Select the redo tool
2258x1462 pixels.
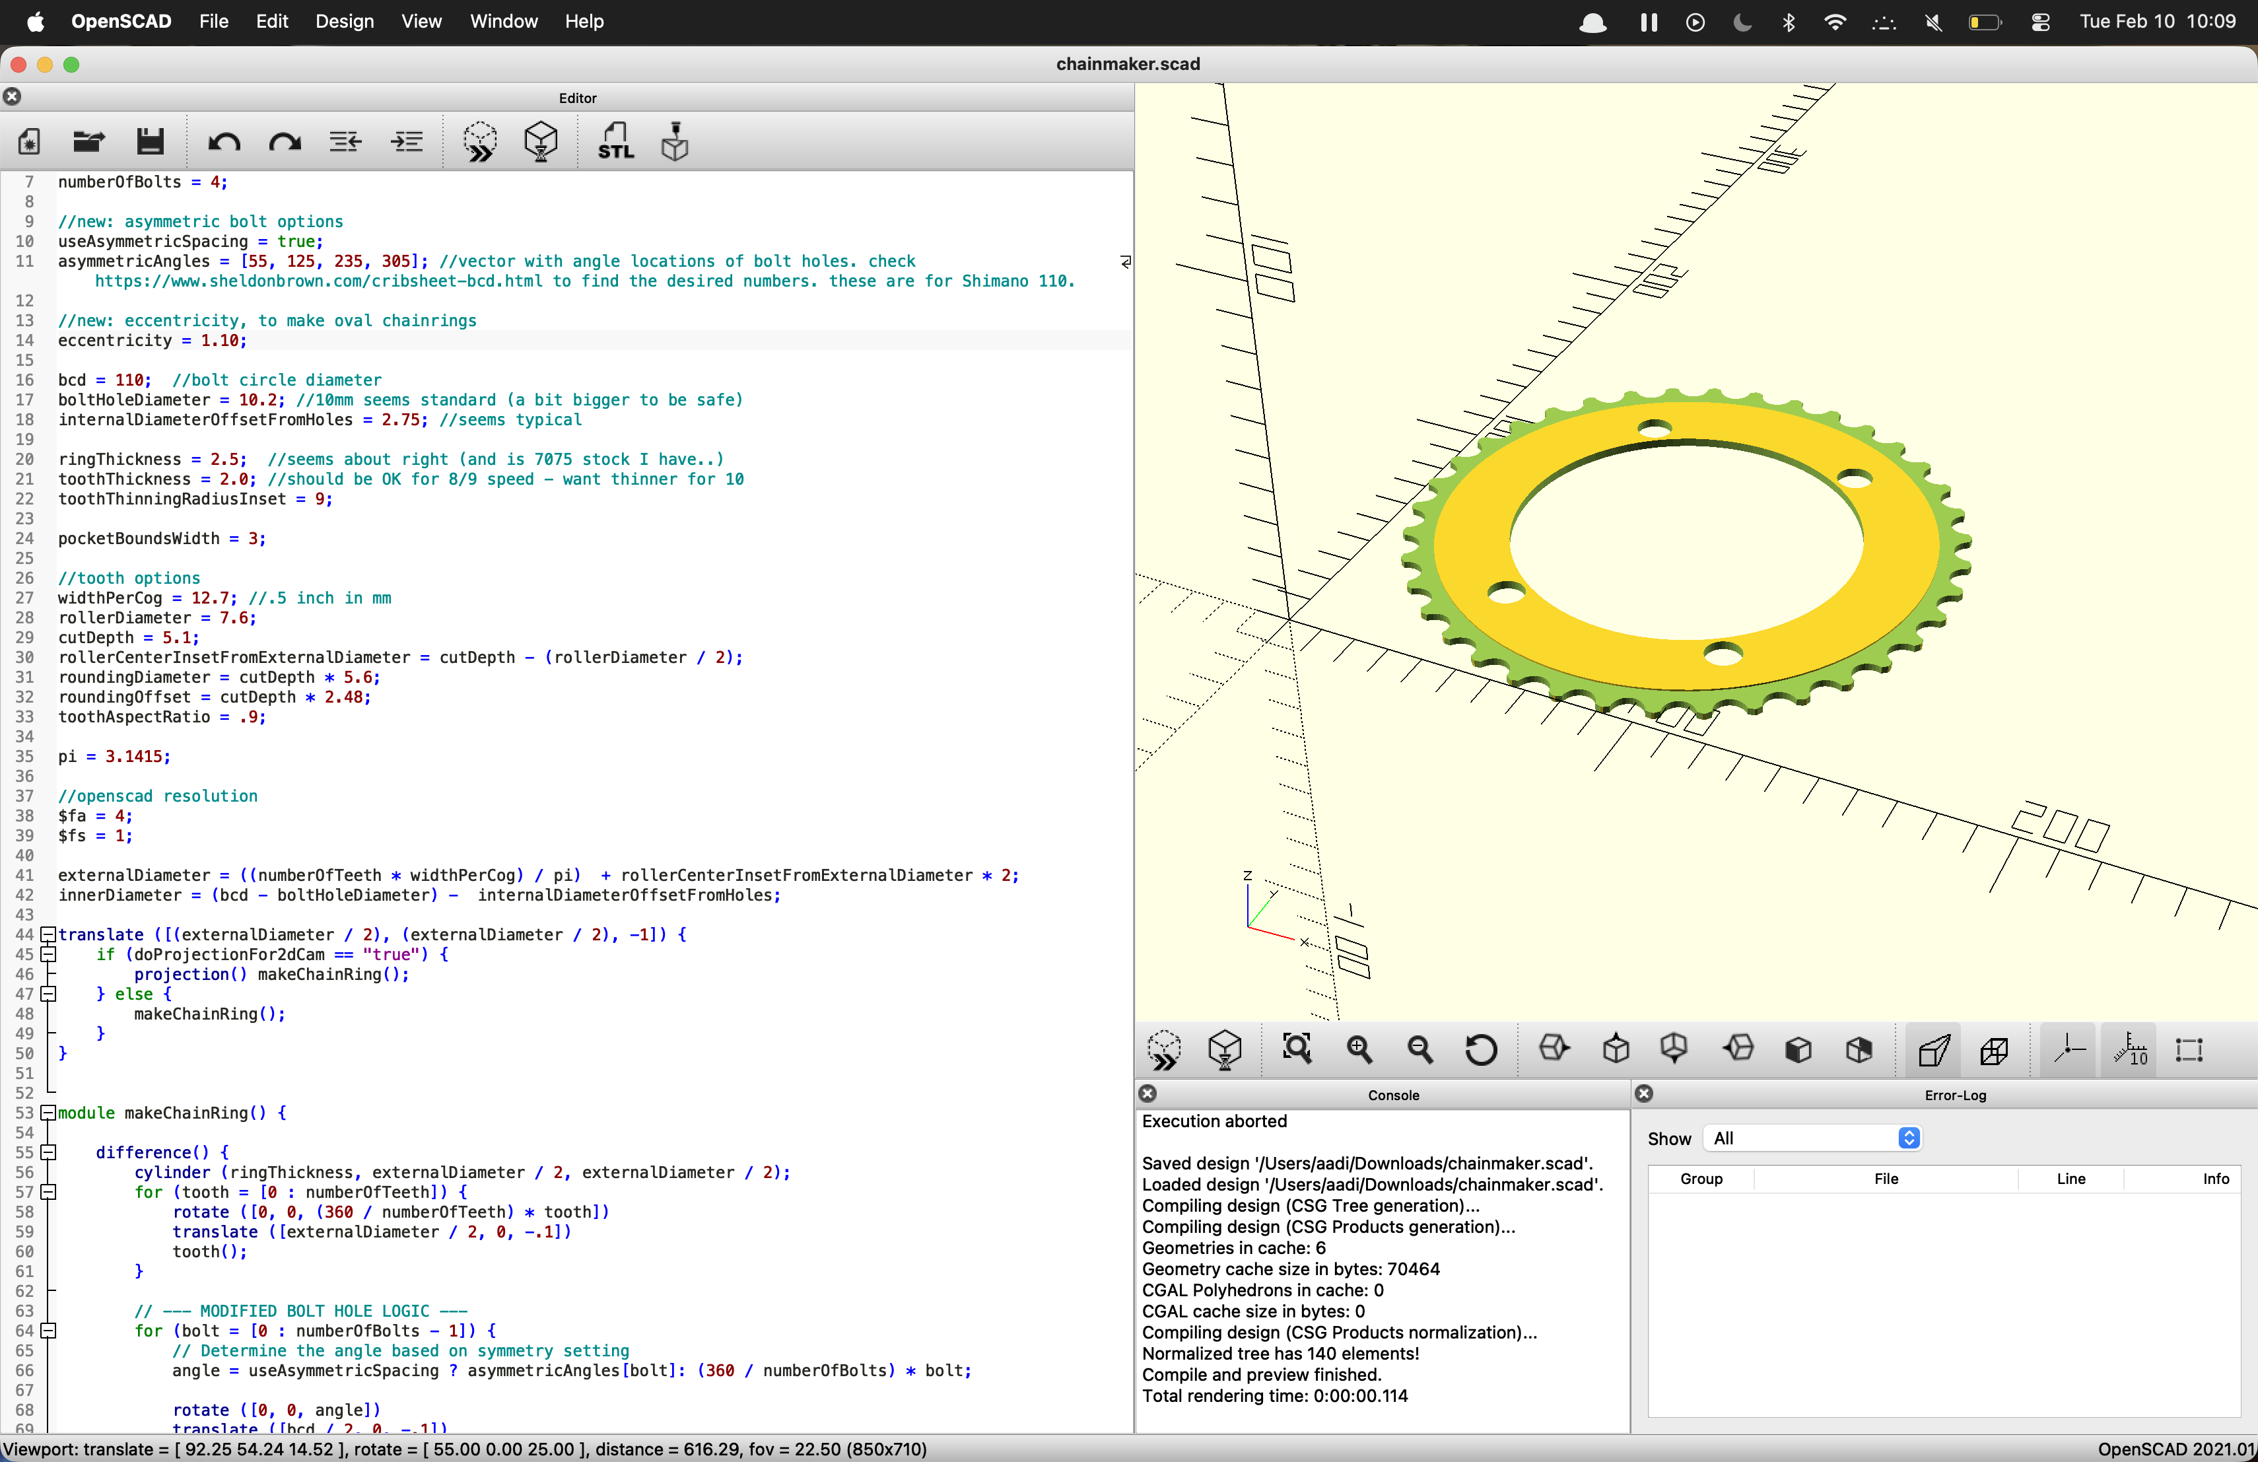point(283,141)
